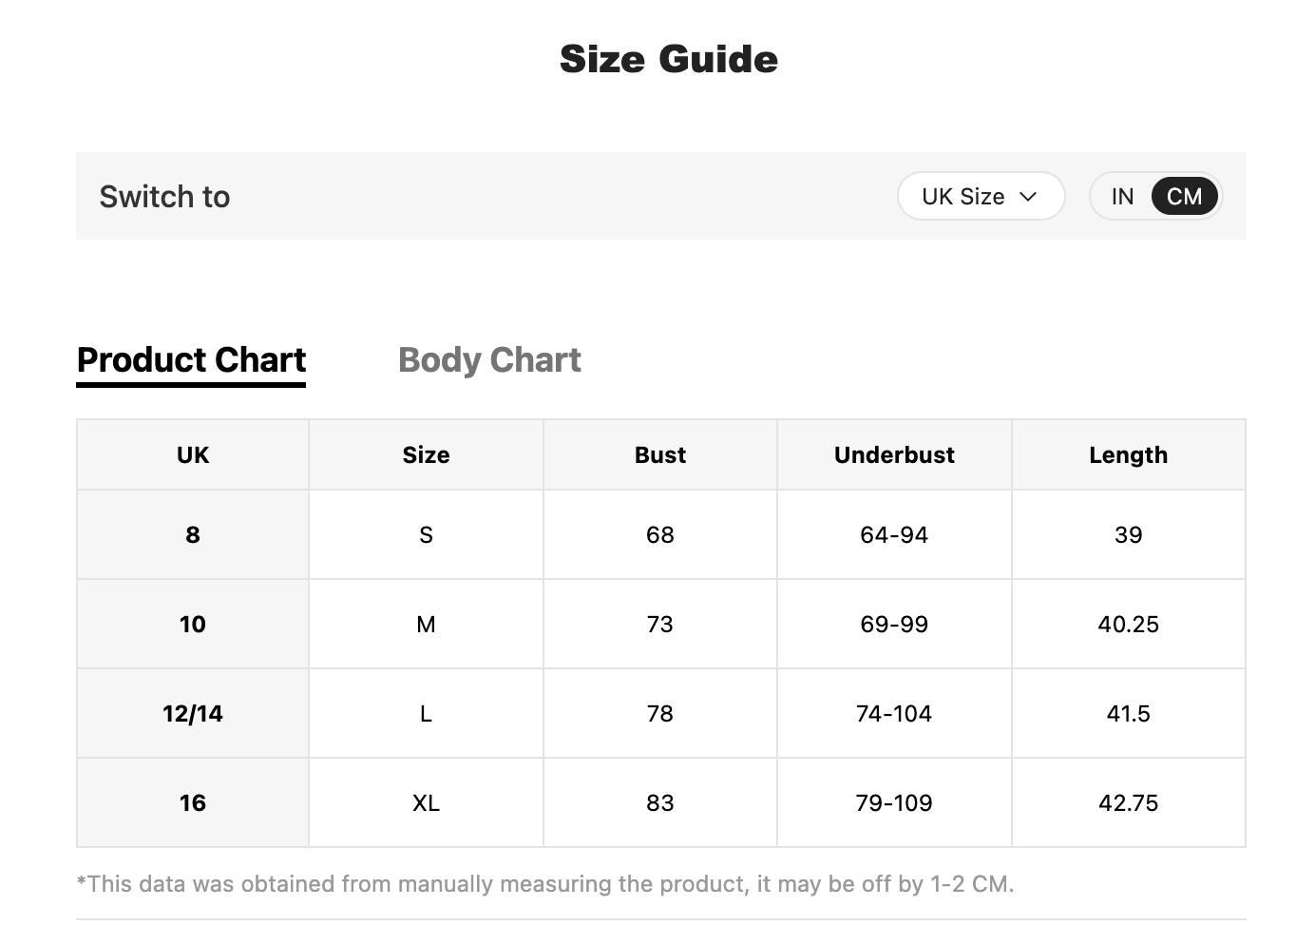This screenshot has height=945, width=1296.
Task: Select the UK 8 row label
Action: pos(193,535)
